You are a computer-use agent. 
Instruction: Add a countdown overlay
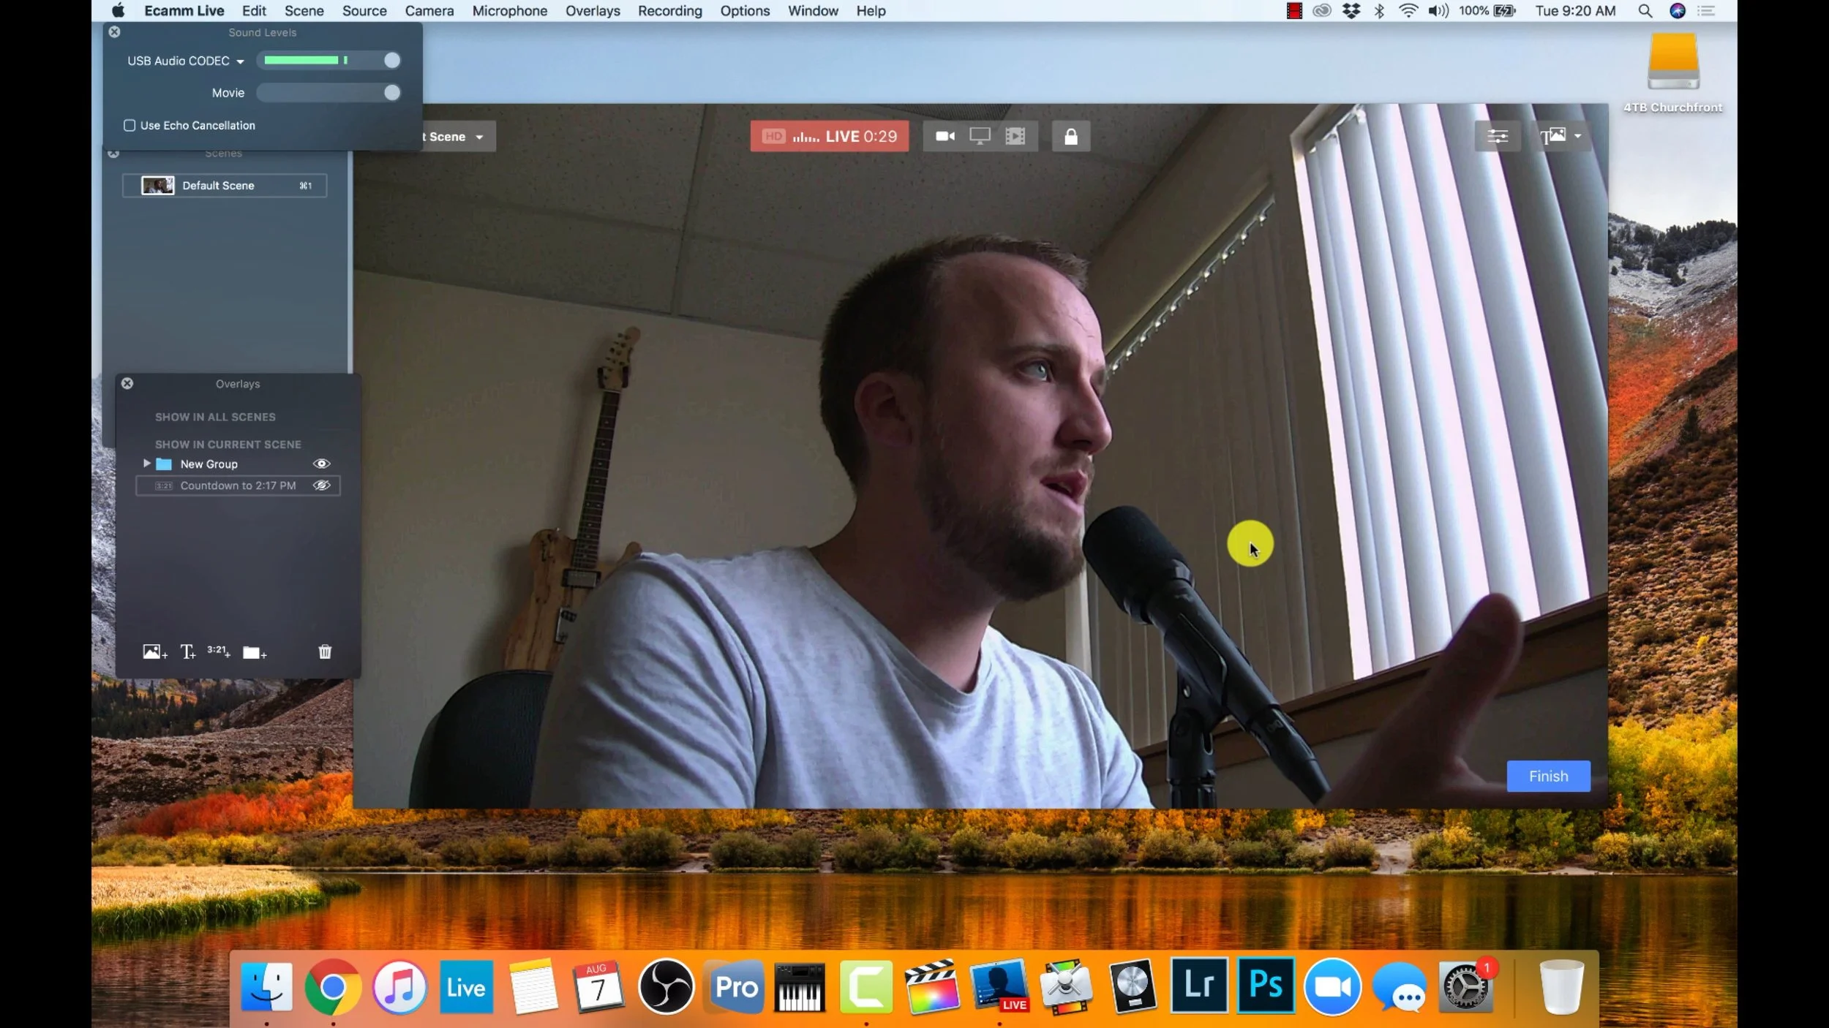pyautogui.click(x=218, y=651)
